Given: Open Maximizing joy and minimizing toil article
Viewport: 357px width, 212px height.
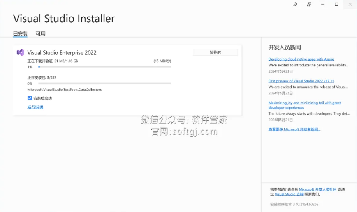Looking at the screenshot, I should click(304, 105).
